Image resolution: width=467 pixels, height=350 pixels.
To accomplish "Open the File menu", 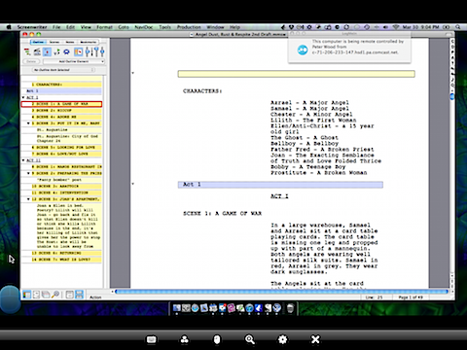I will [56, 27].
